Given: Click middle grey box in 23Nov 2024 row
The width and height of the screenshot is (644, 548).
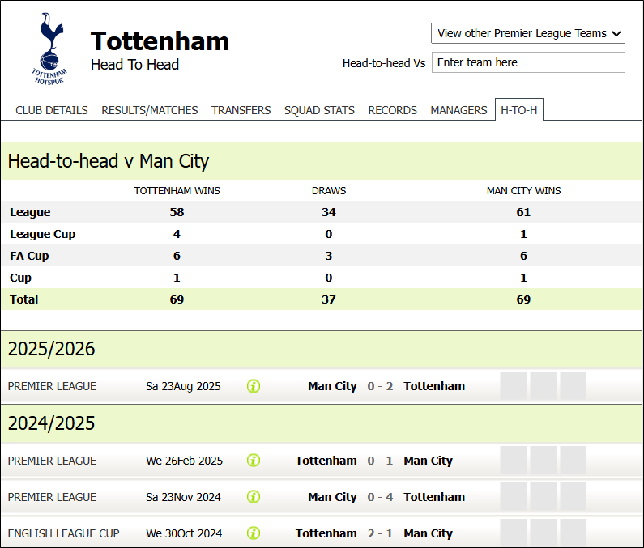Looking at the screenshot, I should click(543, 497).
